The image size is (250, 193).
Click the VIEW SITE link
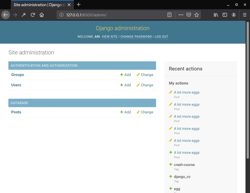tap(110, 36)
